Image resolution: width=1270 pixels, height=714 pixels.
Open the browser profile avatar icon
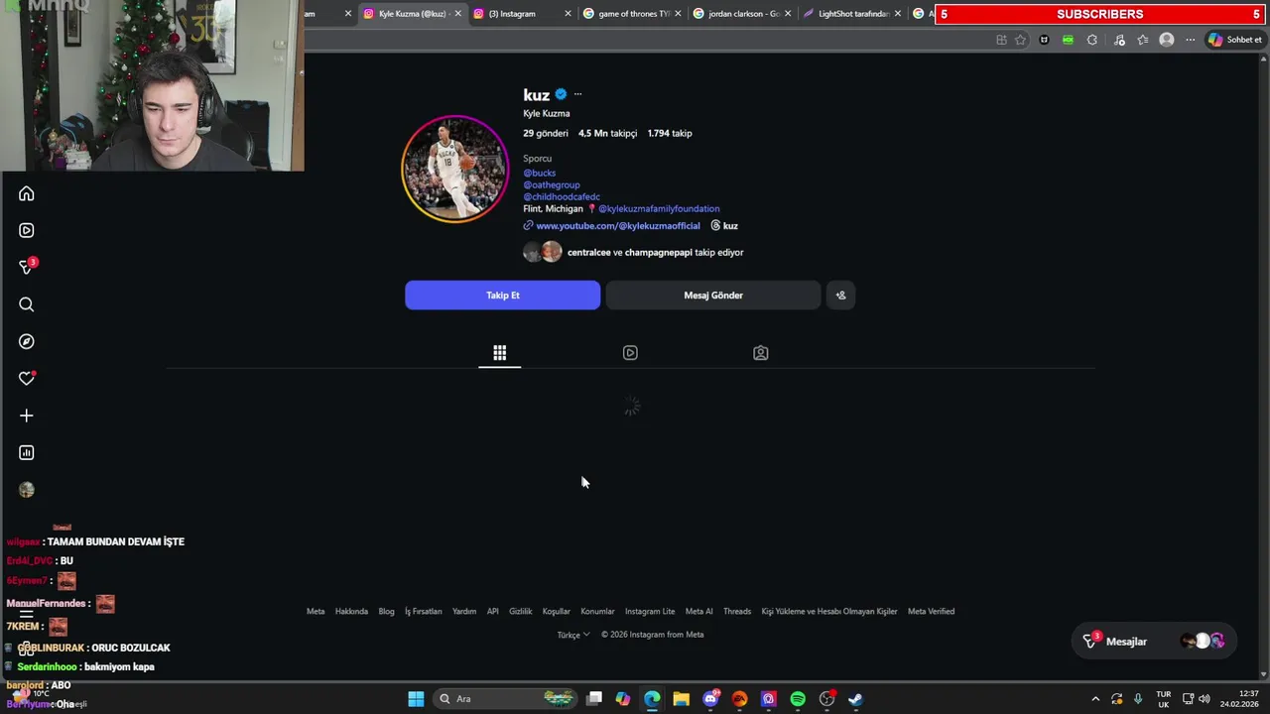tap(1167, 40)
